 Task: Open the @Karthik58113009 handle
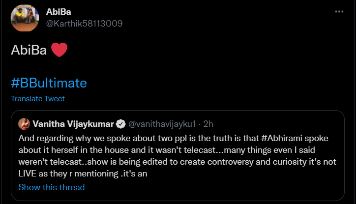tap(84, 23)
